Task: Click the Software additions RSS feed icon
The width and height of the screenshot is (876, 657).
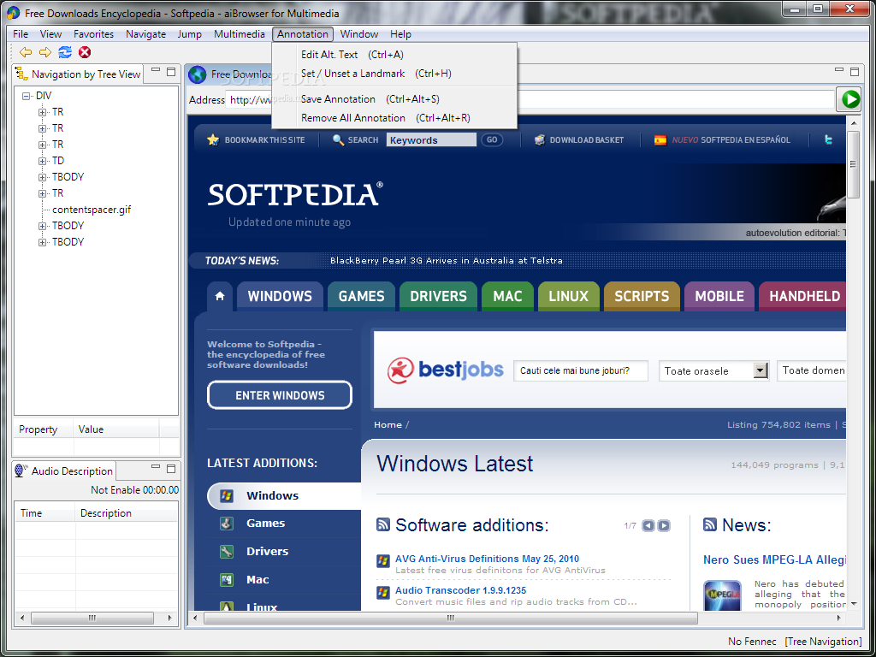Action: coord(382,524)
